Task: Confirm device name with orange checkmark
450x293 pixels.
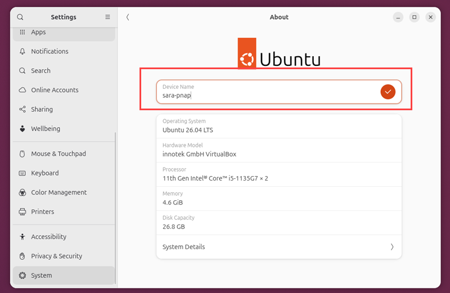Action: pos(388,92)
